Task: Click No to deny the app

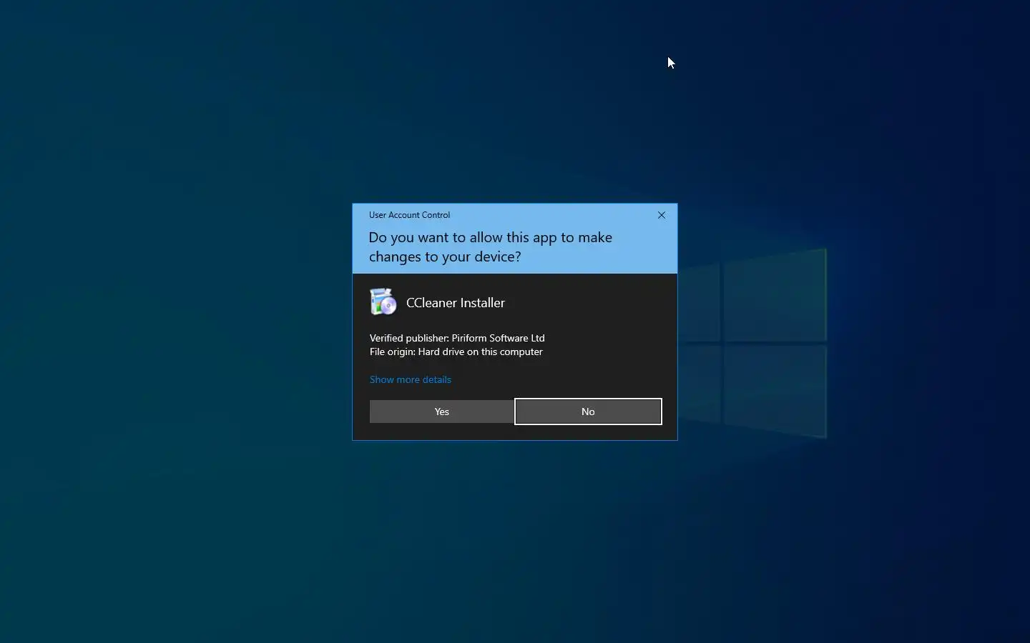Action: point(588,412)
